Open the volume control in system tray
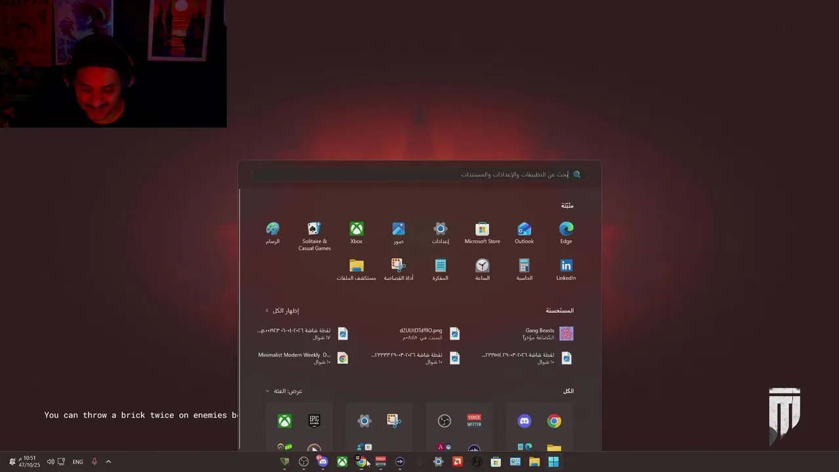 pos(50,462)
